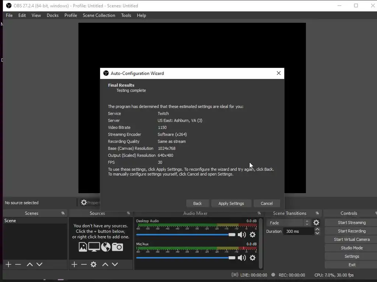Image resolution: width=377 pixels, height=282 pixels.
Task: Close the Auto-Configuration Wizard dialog
Action: [278, 73]
